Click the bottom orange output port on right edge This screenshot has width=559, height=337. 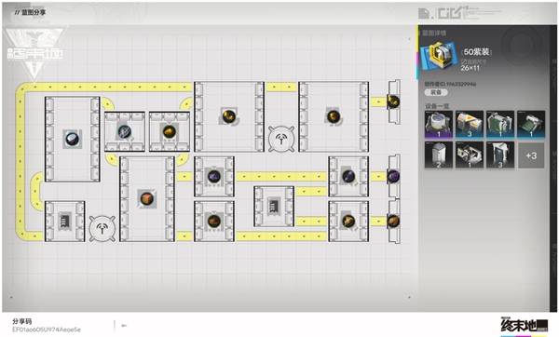(x=393, y=222)
